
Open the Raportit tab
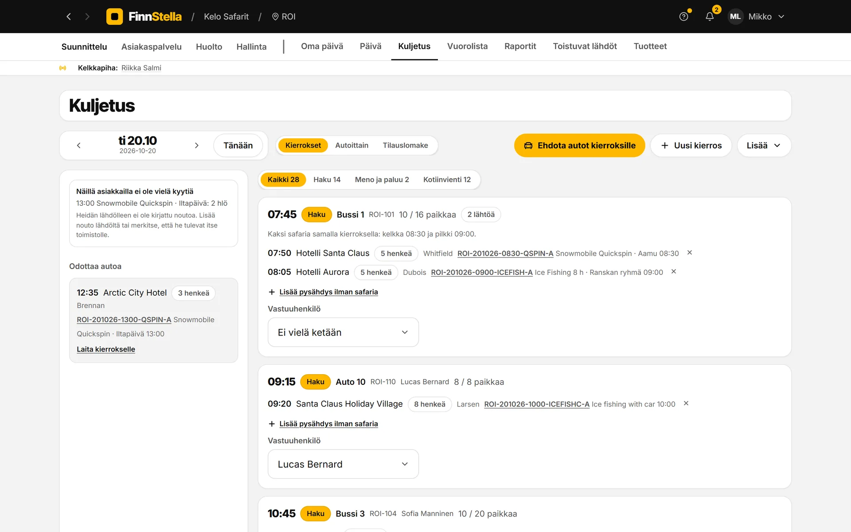[x=520, y=46]
